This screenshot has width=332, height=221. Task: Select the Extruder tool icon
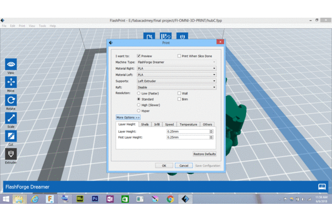(x=11, y=154)
